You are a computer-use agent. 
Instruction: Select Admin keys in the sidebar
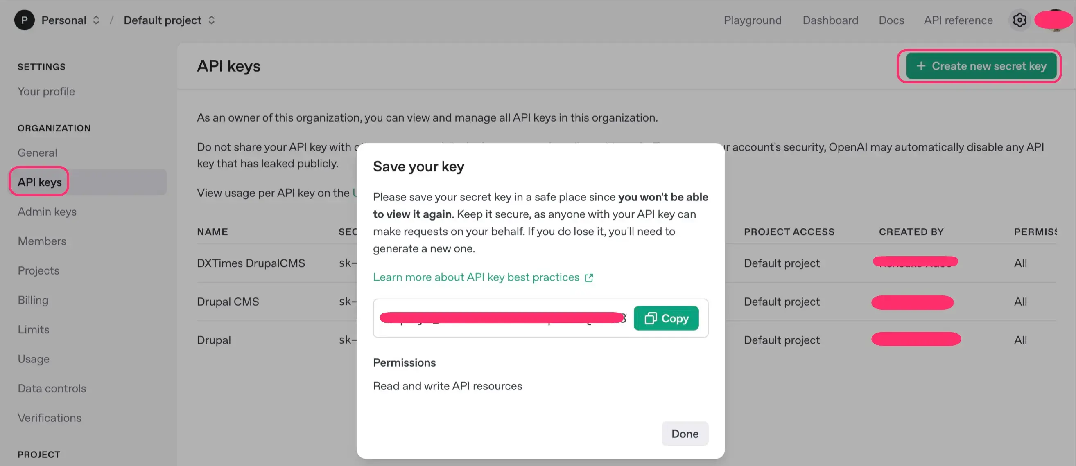coord(47,212)
